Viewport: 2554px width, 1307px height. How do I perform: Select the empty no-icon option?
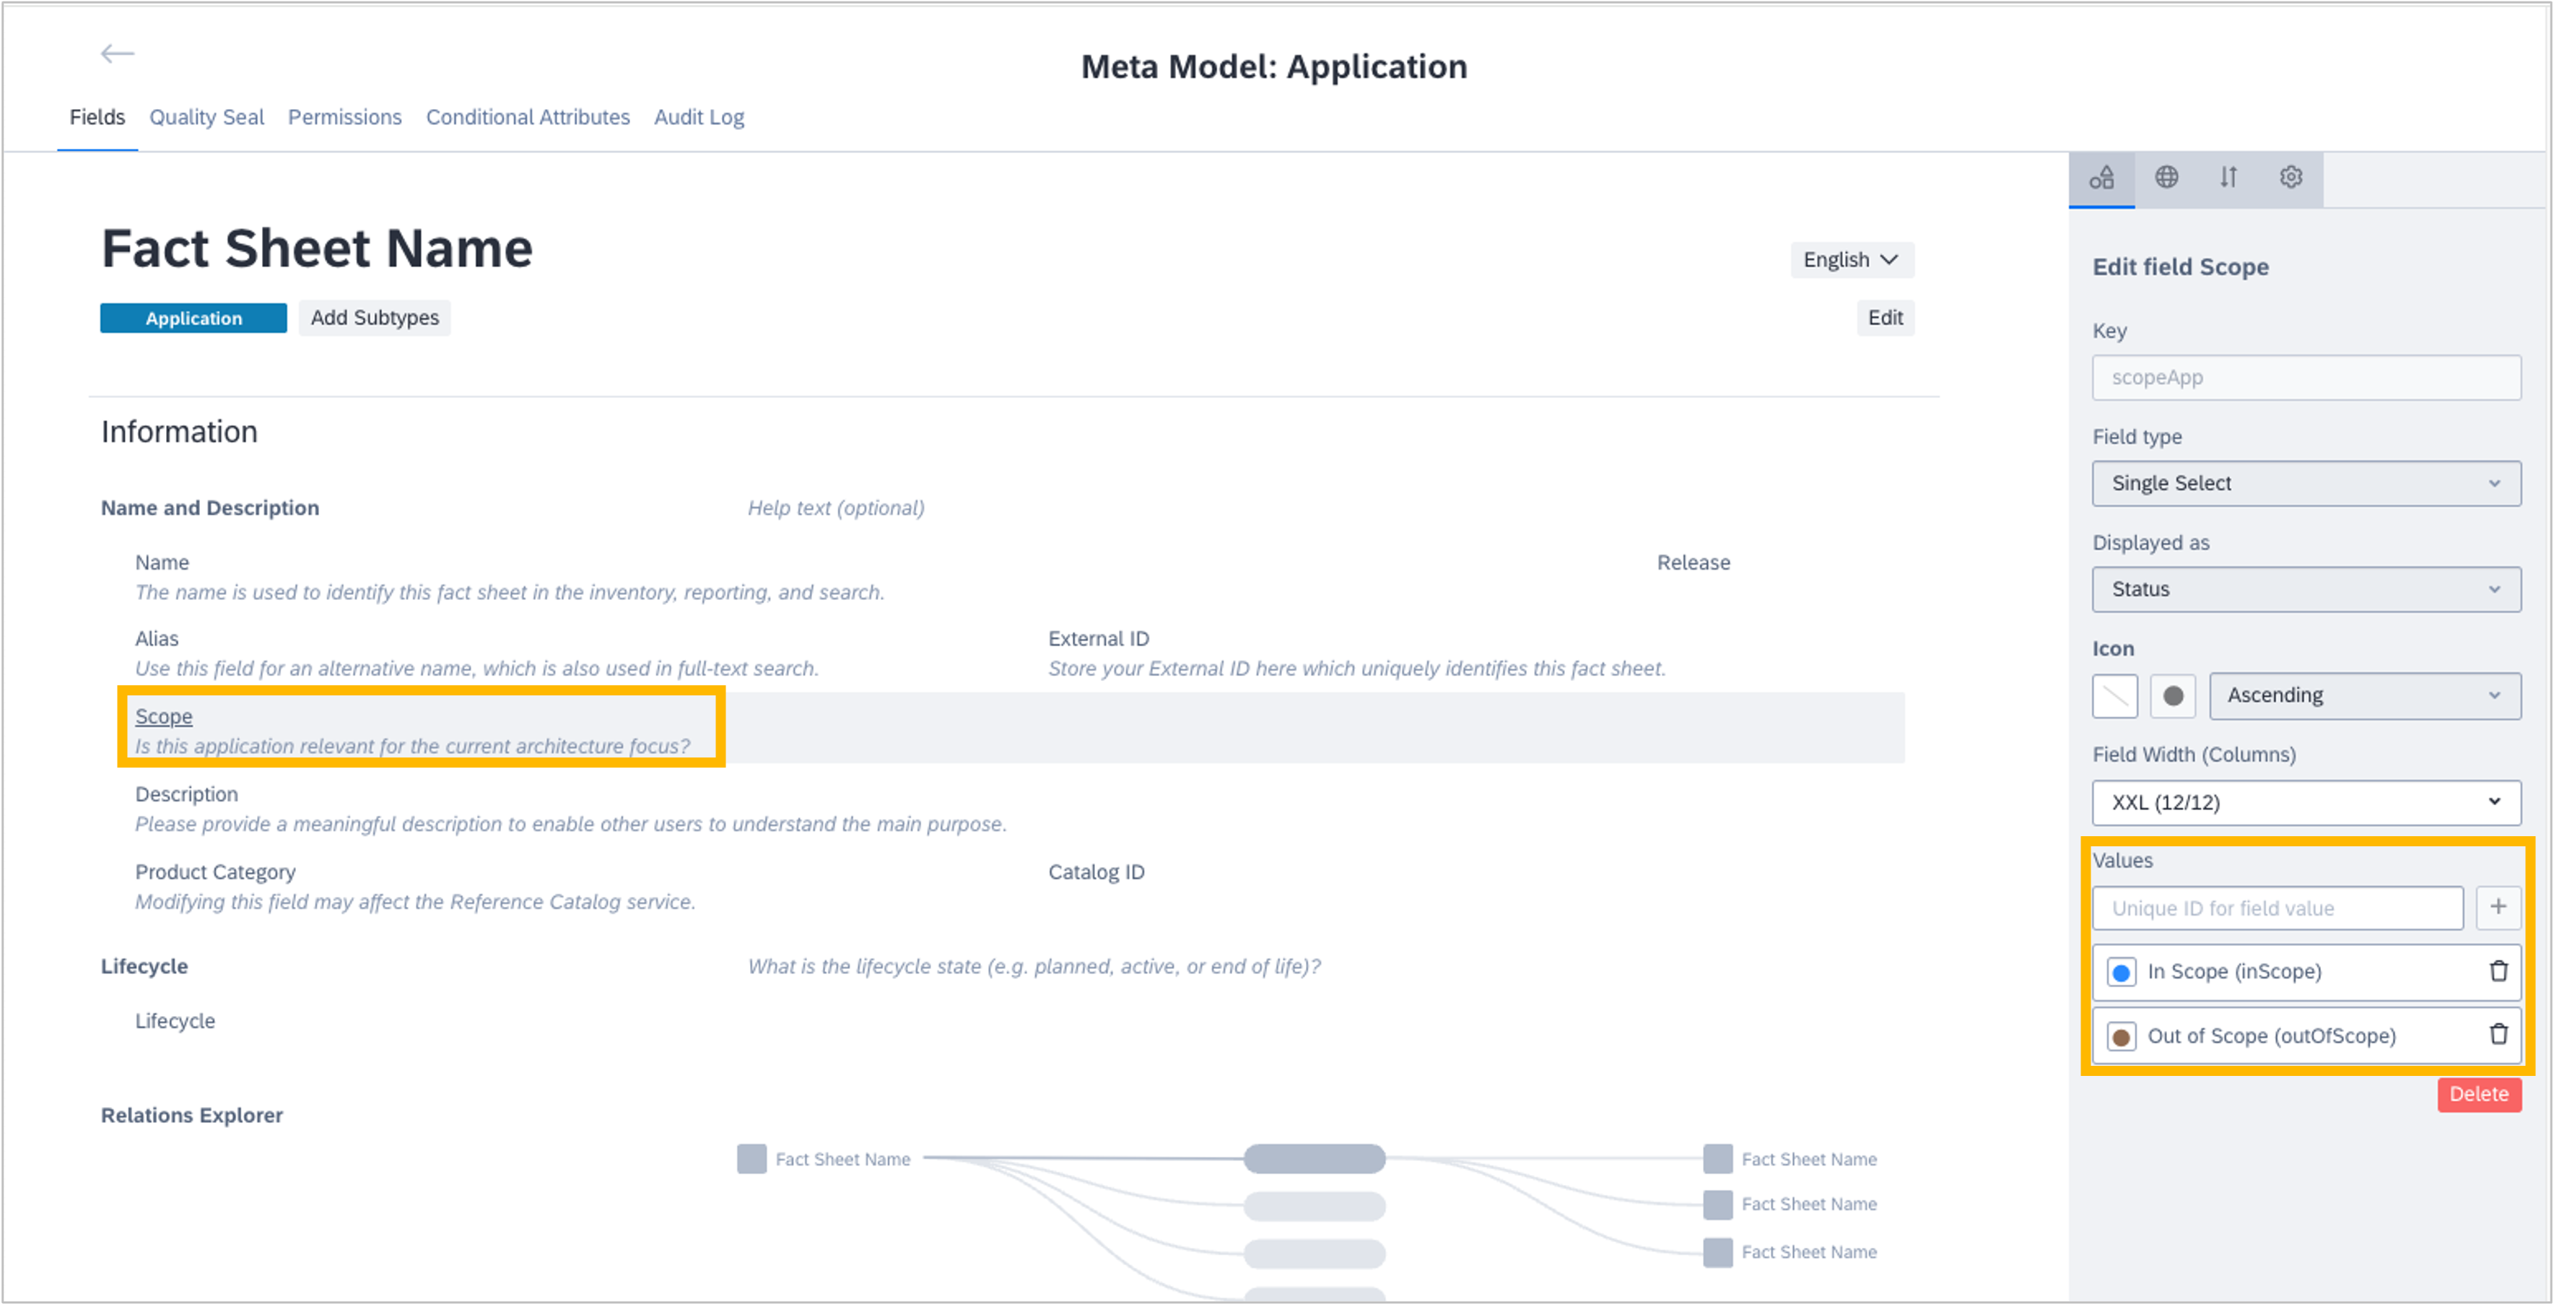click(x=2114, y=695)
